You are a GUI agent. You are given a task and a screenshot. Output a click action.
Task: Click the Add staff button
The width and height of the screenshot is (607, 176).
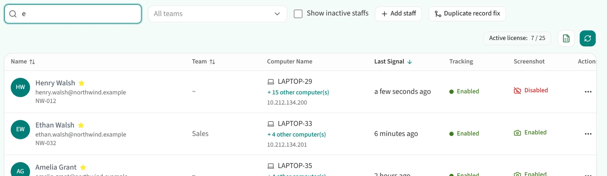pyautogui.click(x=398, y=14)
